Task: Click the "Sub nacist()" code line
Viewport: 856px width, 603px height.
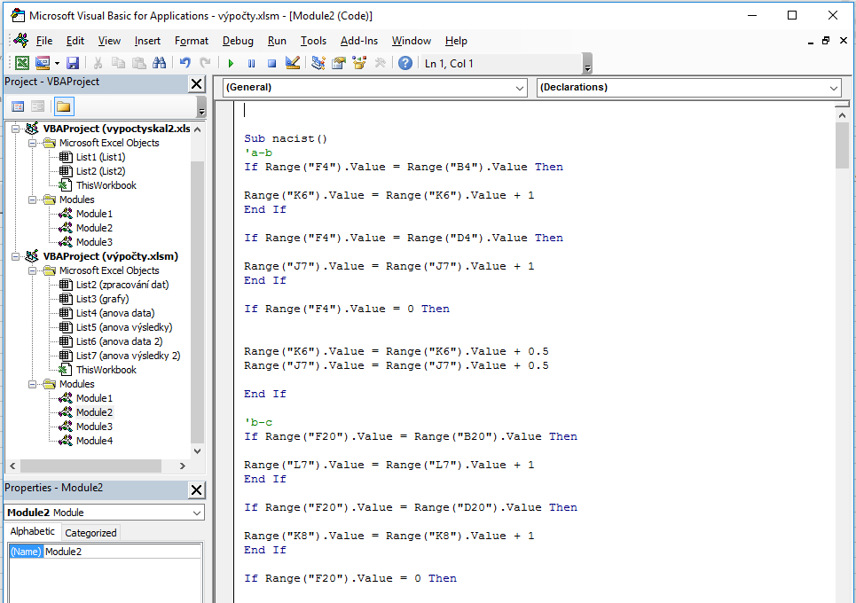Action: (x=286, y=138)
